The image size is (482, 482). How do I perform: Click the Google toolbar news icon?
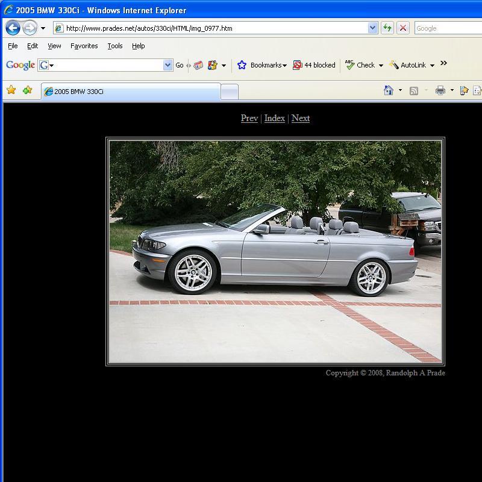tap(198, 65)
